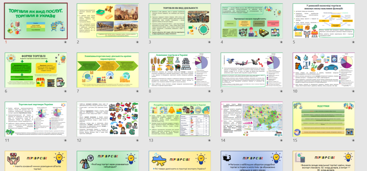This screenshot has width=367, height=171.
Task: Click the transition star icon under slide 10
Action: click(x=353, y=91)
